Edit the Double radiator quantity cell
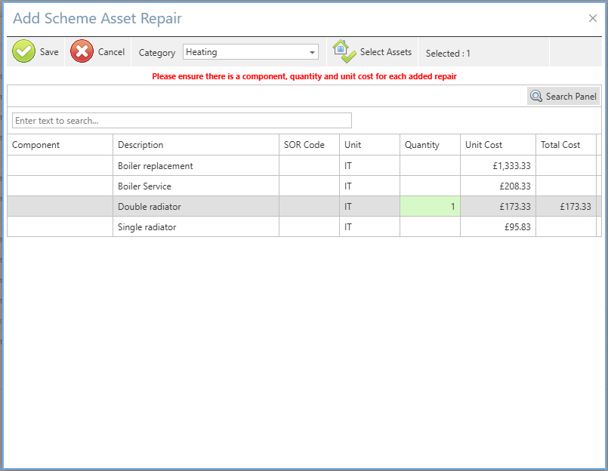608x471 pixels. point(430,207)
